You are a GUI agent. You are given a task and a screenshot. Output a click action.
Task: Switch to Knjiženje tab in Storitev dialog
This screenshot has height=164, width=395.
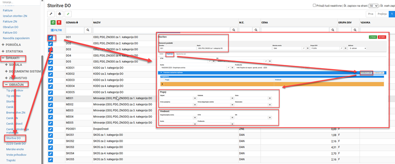(x=170, y=54)
